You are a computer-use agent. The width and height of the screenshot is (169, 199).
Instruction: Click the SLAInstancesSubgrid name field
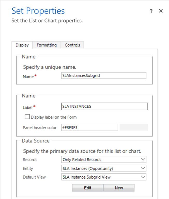pyautogui.click(x=104, y=75)
